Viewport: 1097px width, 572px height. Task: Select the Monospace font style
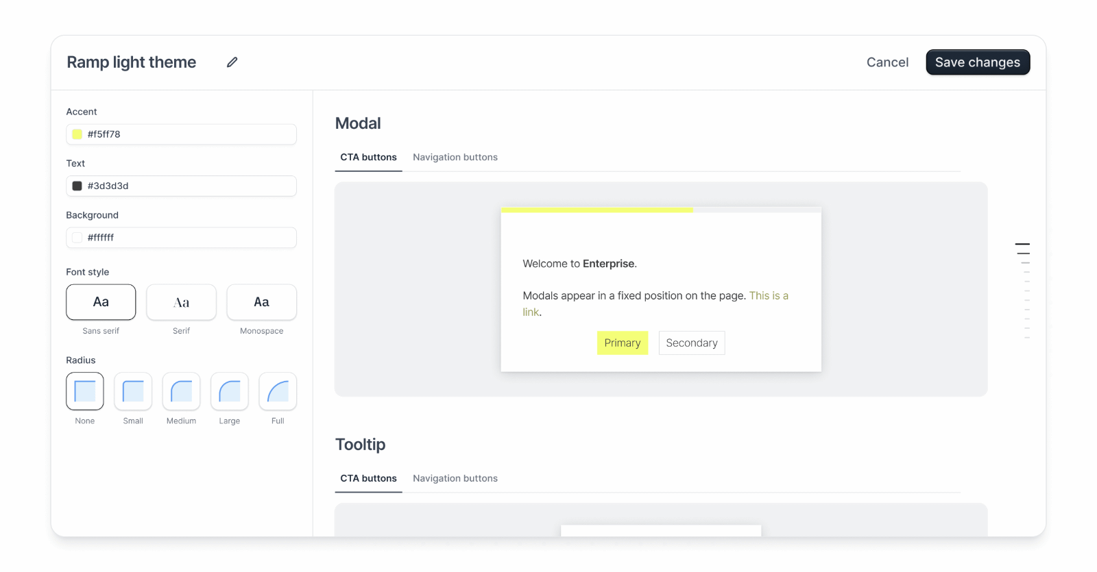click(261, 302)
